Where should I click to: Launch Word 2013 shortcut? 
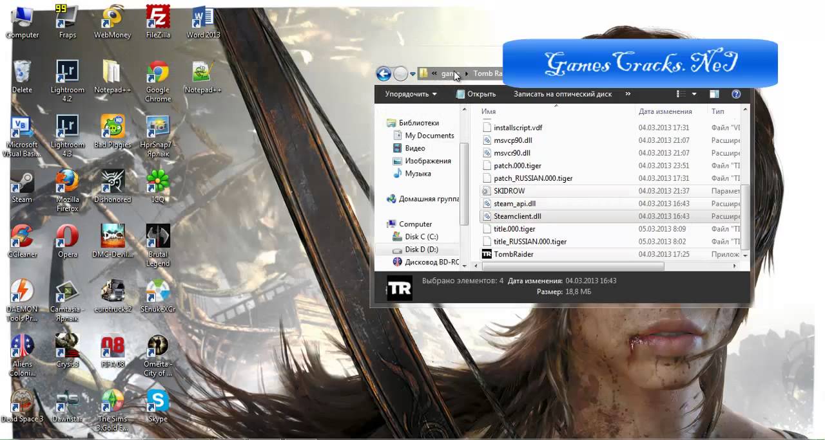203,22
